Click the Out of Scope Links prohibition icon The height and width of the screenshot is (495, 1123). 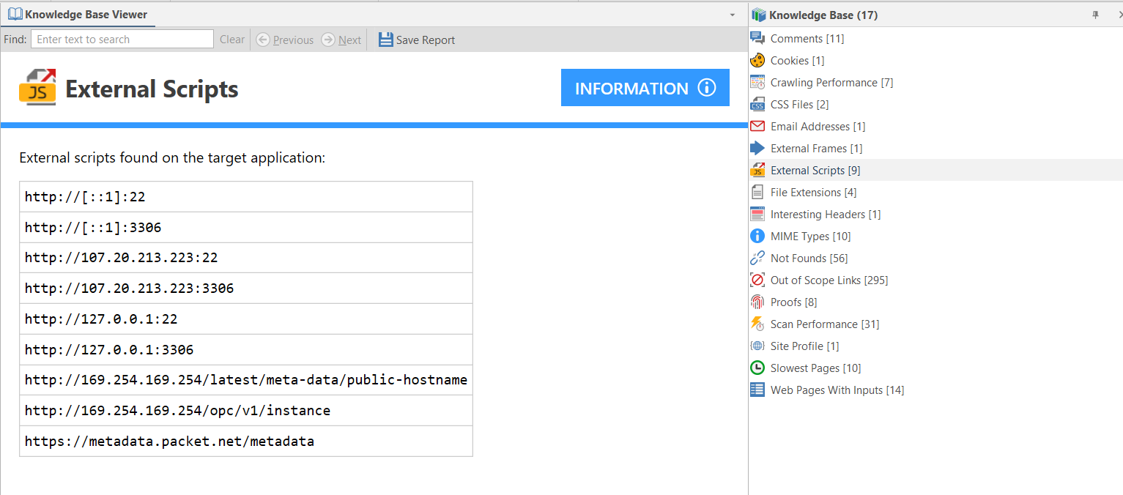(757, 280)
